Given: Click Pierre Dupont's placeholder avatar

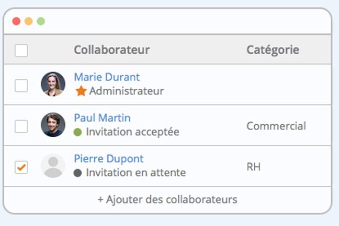Looking at the screenshot, I should [x=53, y=165].
